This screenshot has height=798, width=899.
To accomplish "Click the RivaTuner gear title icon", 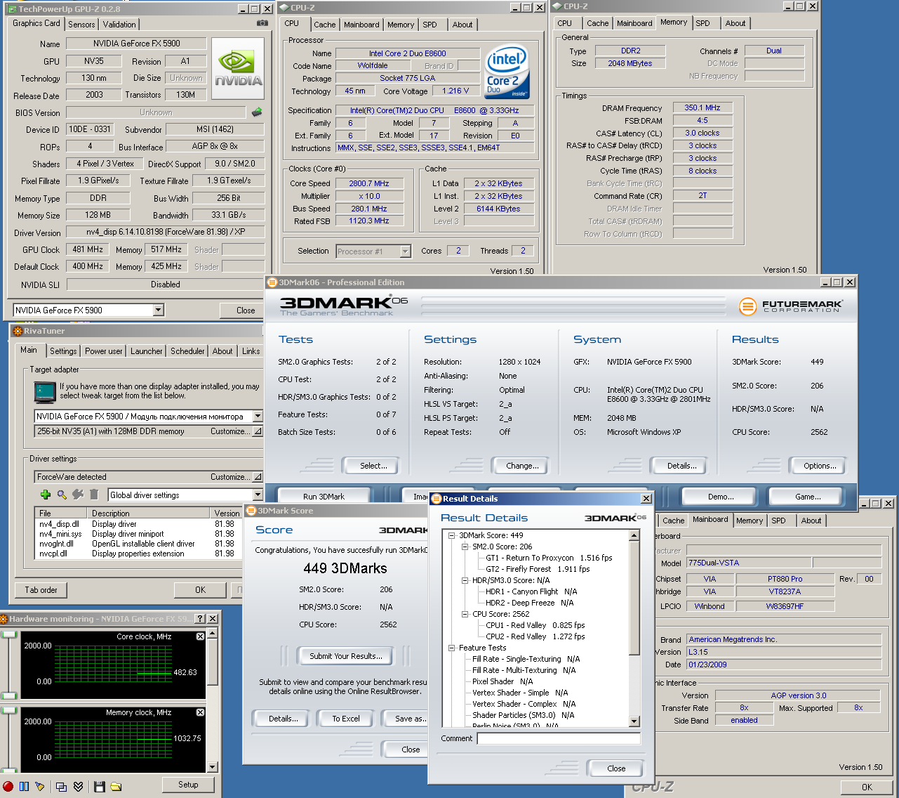I will coord(18,331).
